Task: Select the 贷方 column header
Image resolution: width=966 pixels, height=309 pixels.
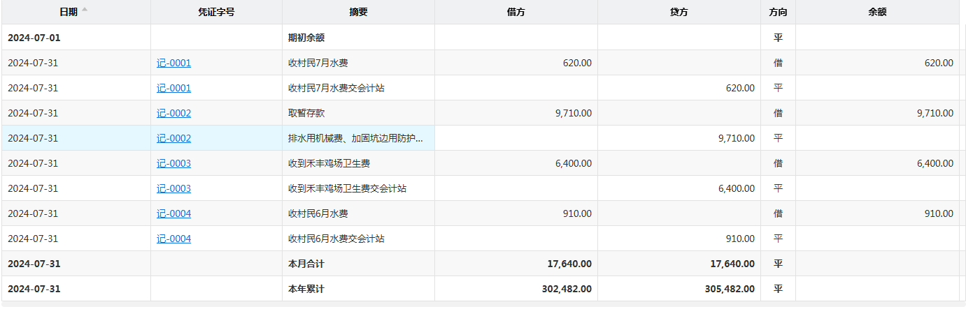Action: pos(679,12)
